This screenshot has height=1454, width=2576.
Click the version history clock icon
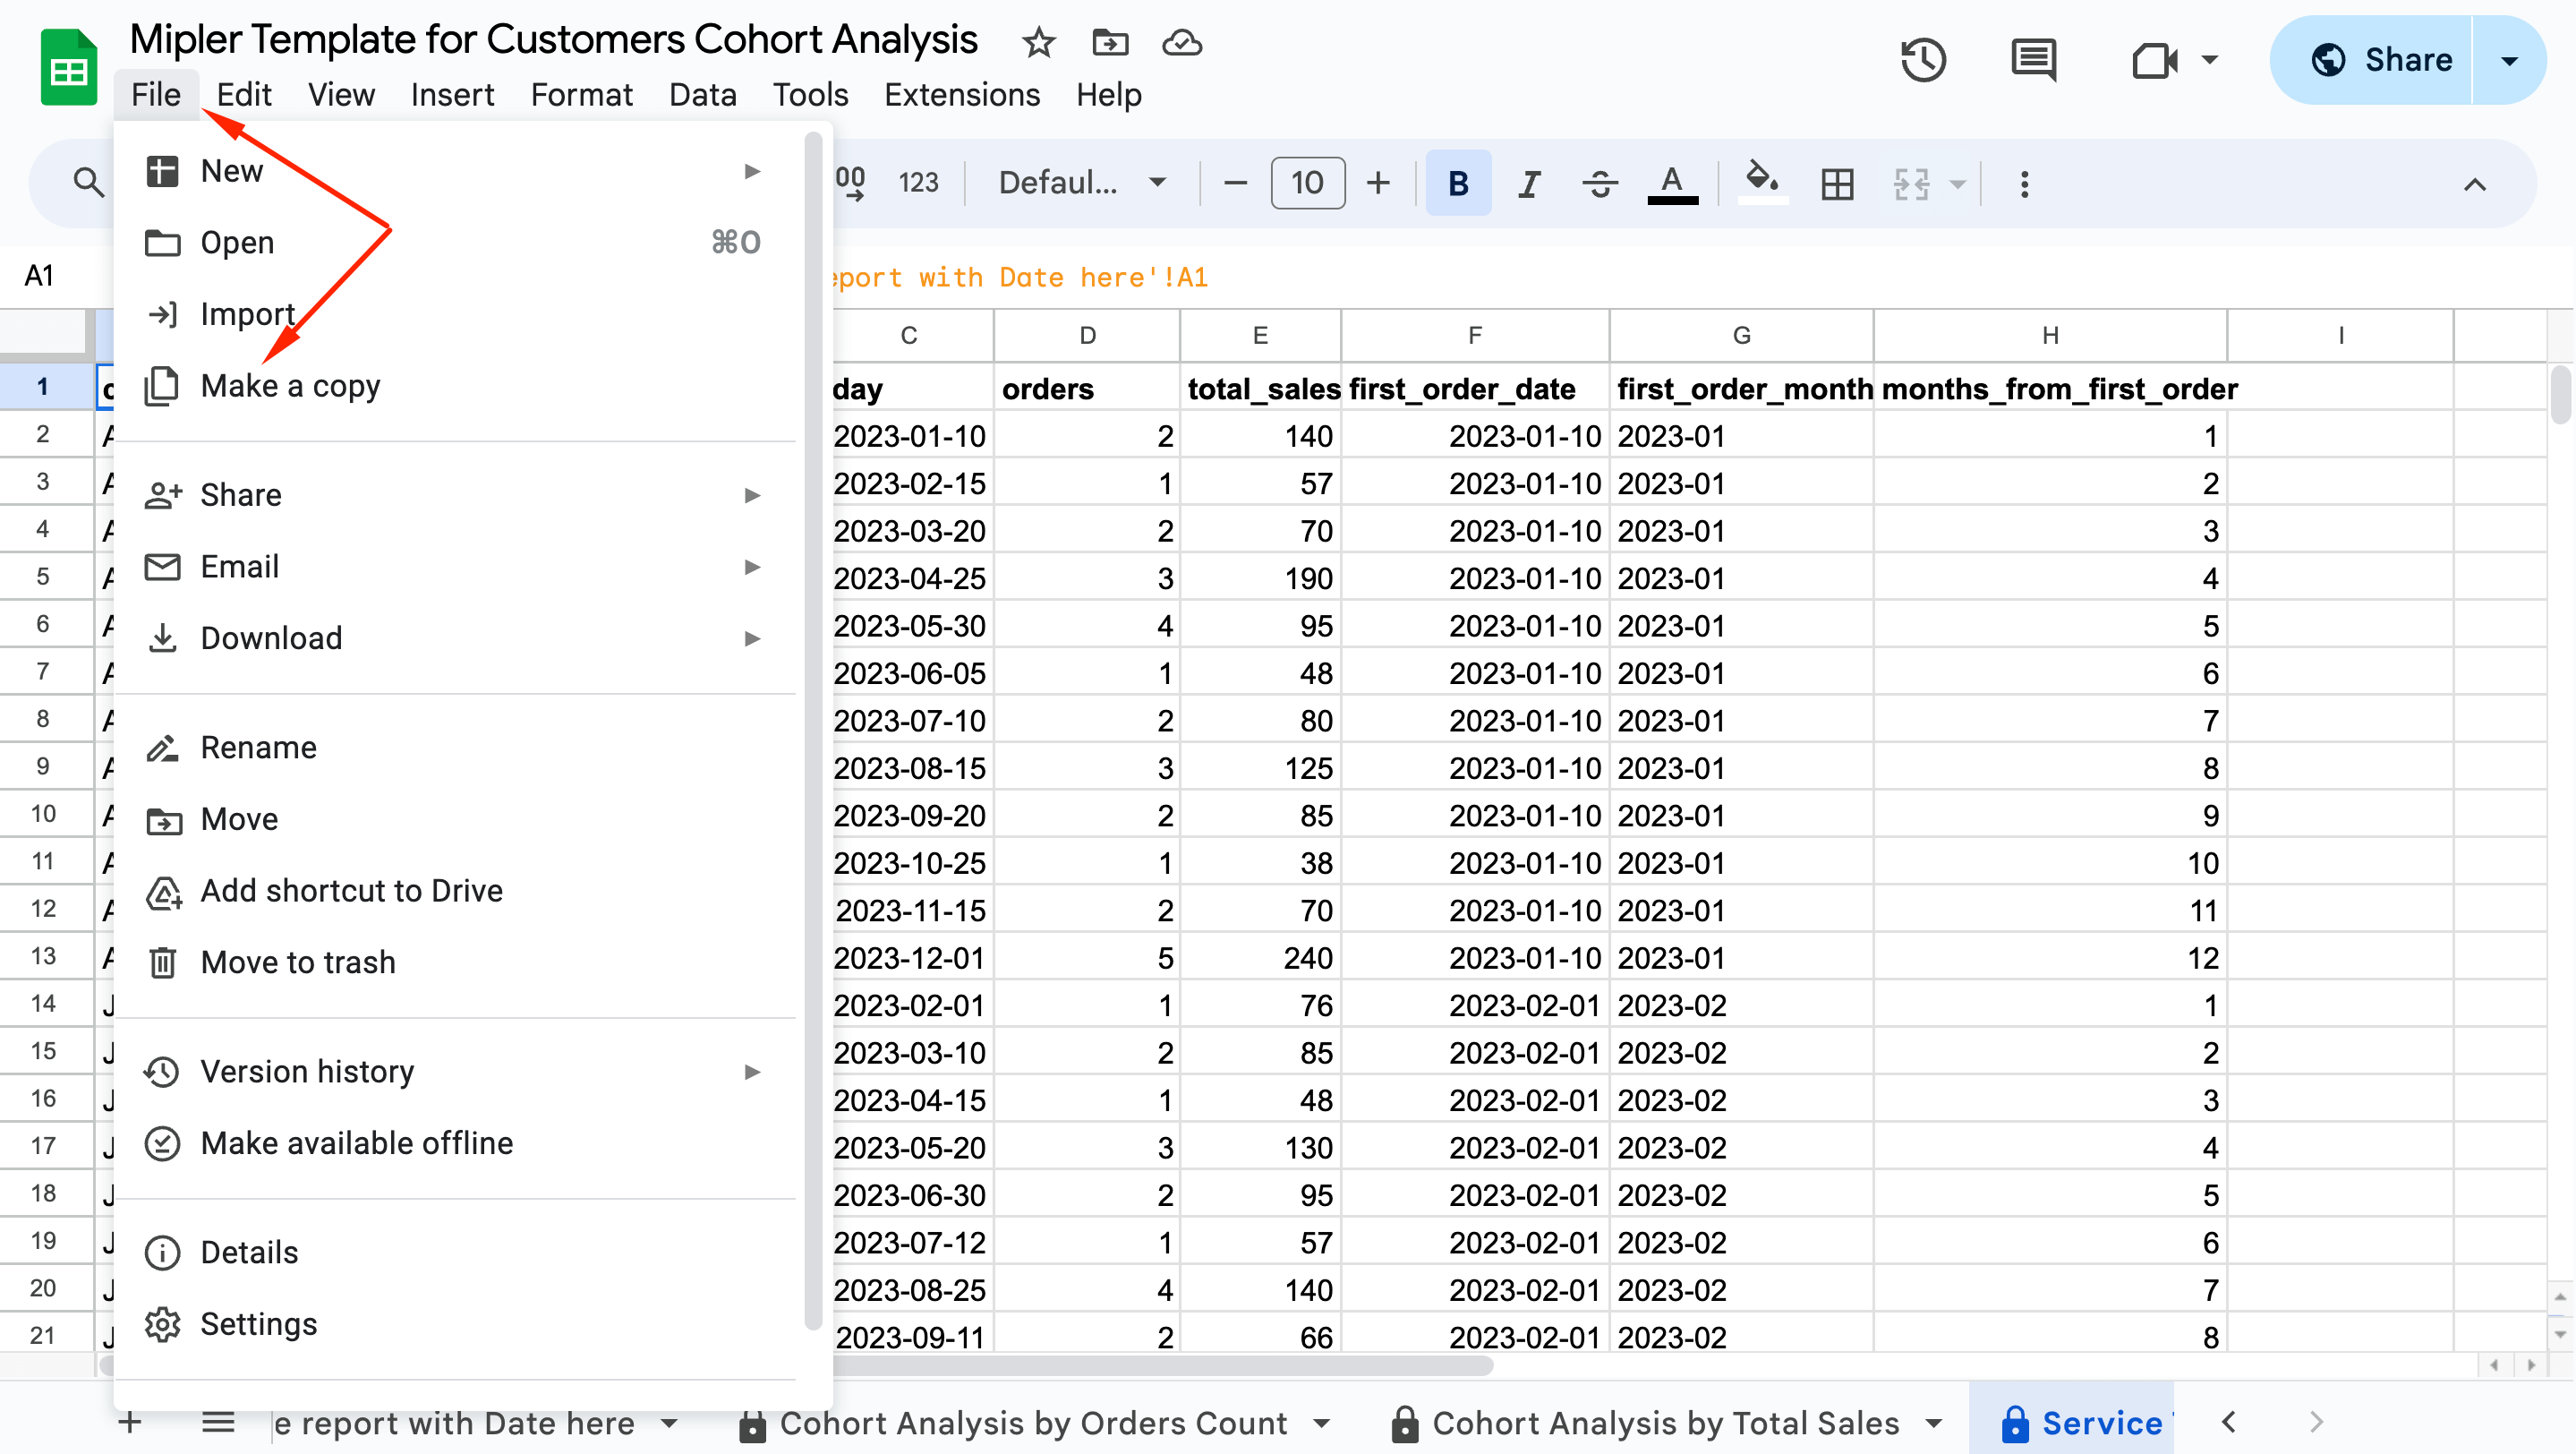pos(1922,60)
